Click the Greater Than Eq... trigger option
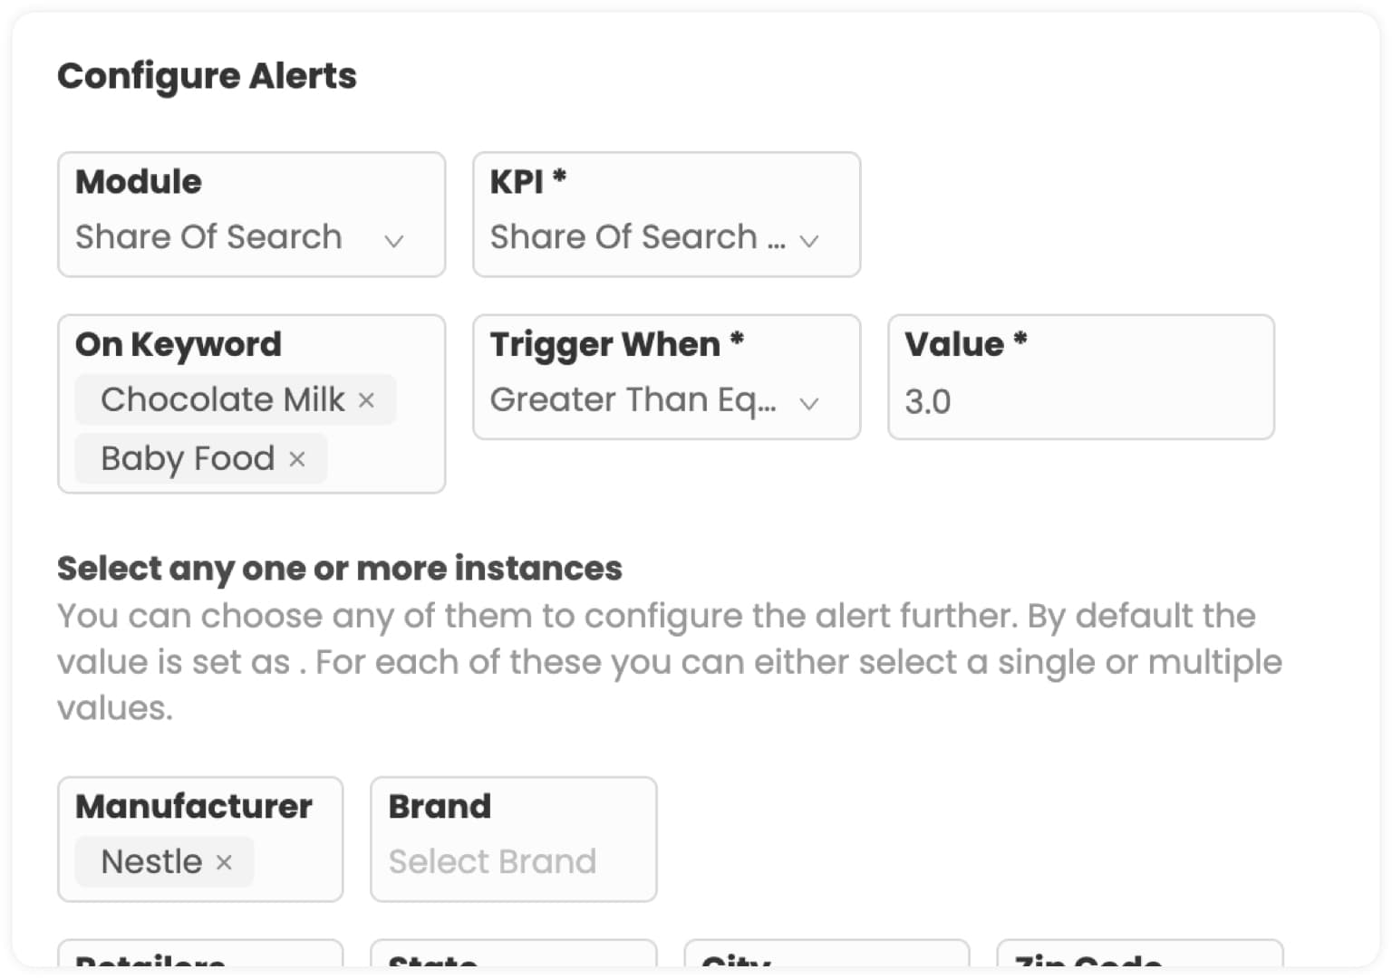This screenshot has height=979, width=1392. [x=633, y=400]
